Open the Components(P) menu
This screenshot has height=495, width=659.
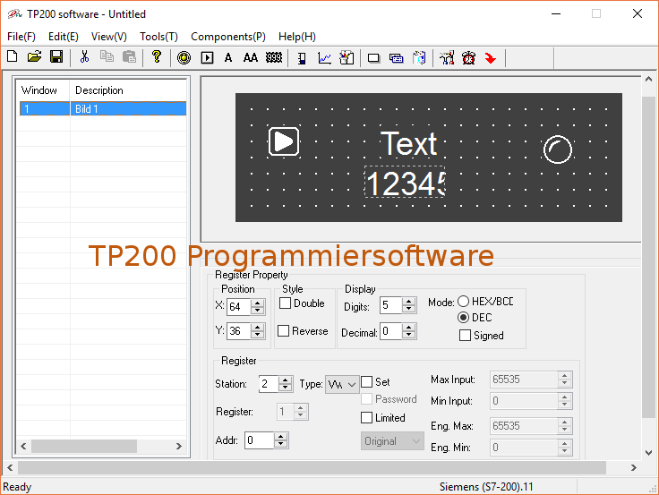(228, 37)
